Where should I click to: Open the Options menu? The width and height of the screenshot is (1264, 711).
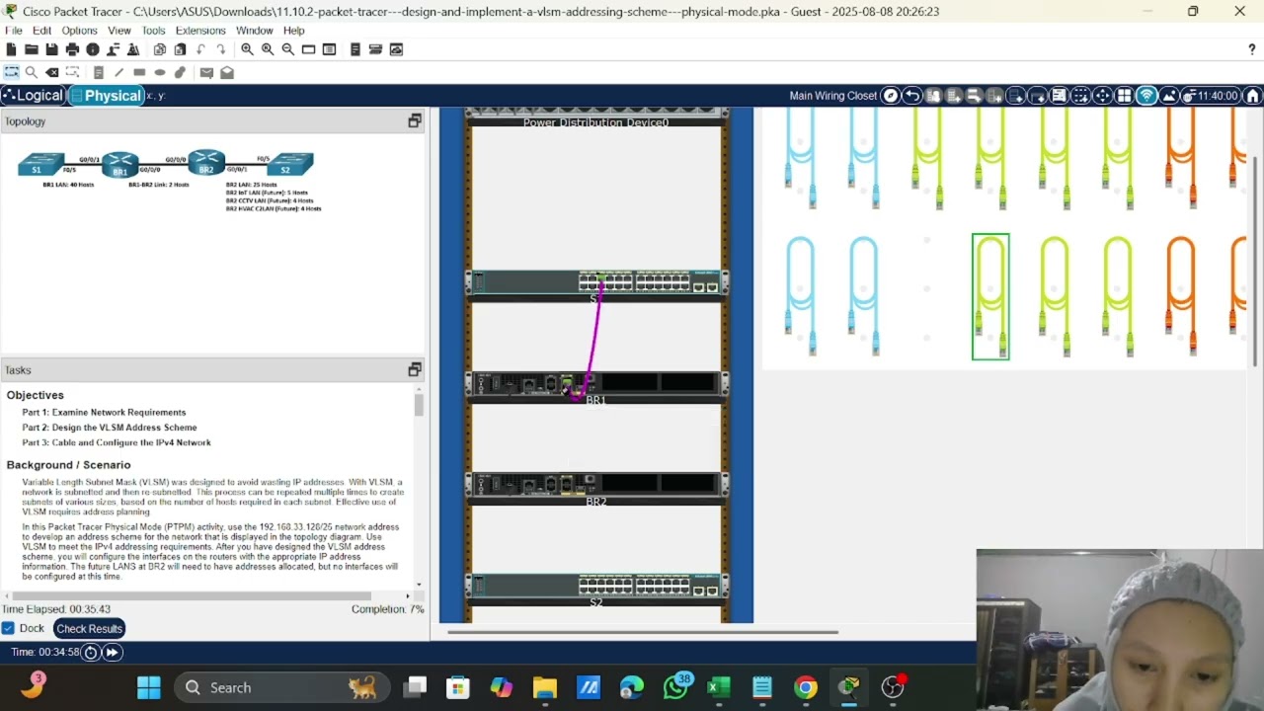point(79,31)
